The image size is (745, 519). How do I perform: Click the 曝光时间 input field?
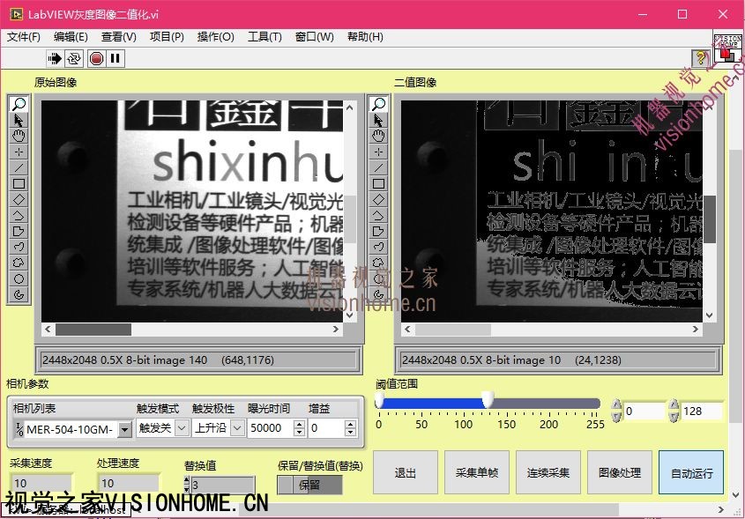click(272, 428)
